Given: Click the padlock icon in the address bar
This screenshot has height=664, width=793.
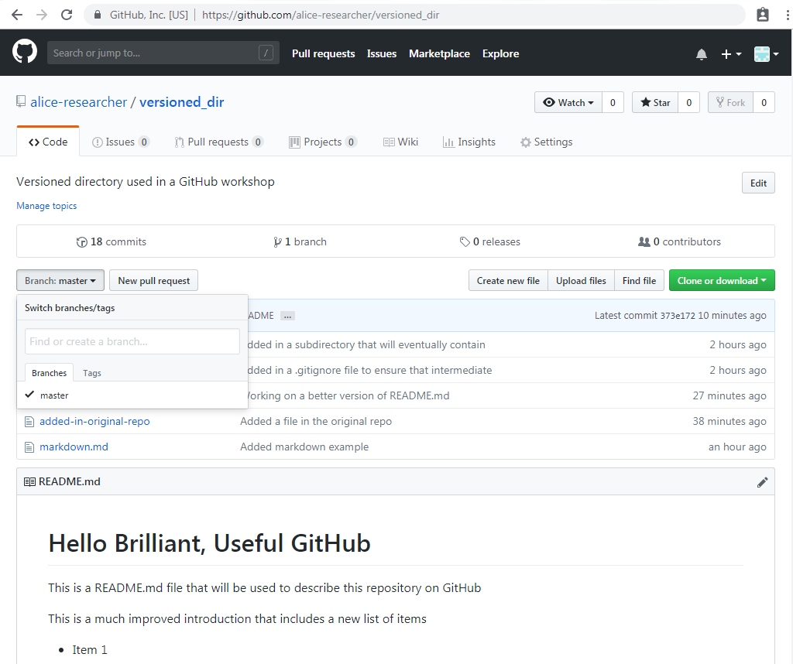Looking at the screenshot, I should pyautogui.click(x=97, y=14).
